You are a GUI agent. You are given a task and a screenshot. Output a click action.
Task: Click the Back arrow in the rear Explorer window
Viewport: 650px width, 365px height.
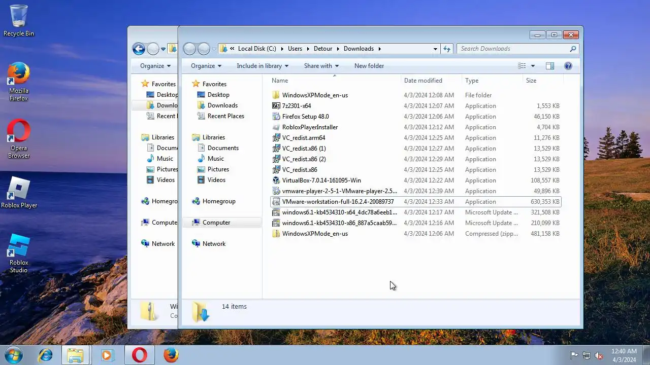tap(139, 49)
